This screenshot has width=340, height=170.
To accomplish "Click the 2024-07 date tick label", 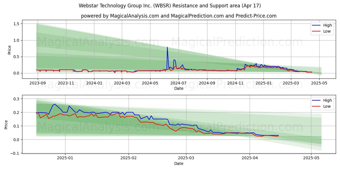I will click(x=178, y=83).
